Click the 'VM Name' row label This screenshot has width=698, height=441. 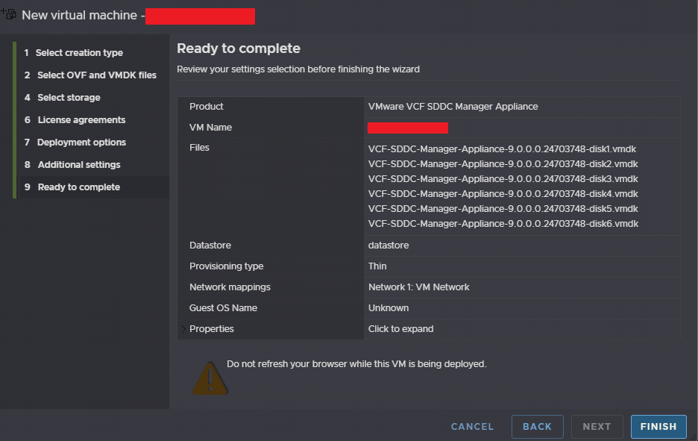210,128
